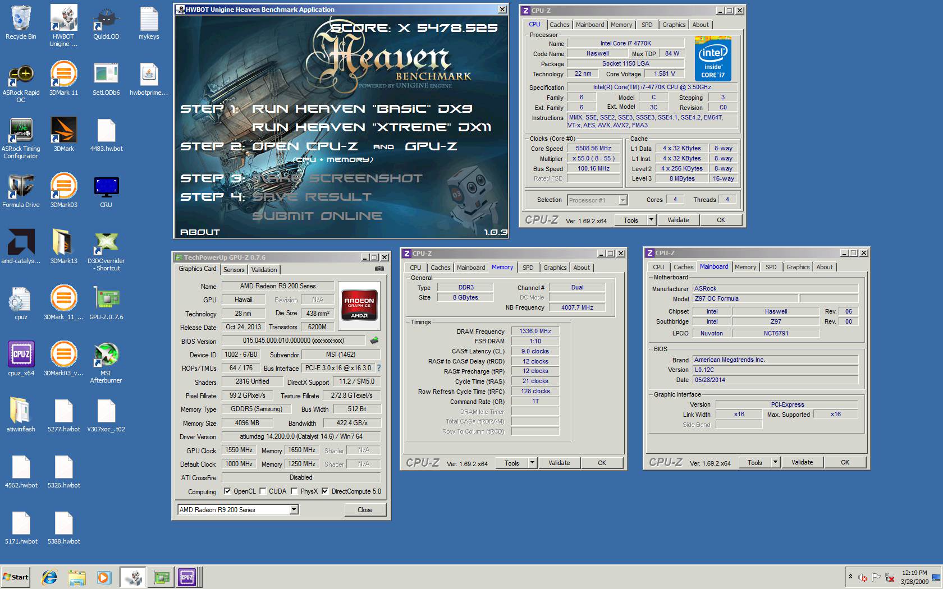Click Close button in GPU-Z
Image resolution: width=943 pixels, height=589 pixels.
[x=365, y=510]
